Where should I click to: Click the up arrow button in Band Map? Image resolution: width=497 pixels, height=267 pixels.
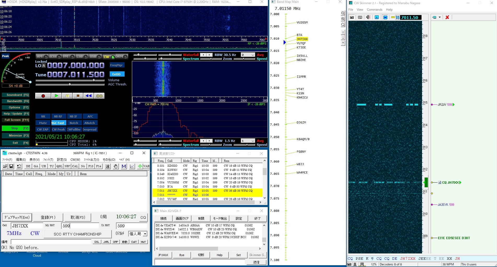tap(343, 32)
